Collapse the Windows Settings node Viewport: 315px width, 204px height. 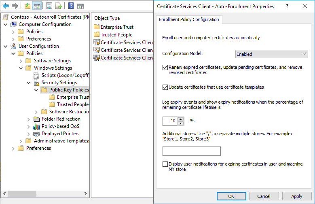(21, 68)
